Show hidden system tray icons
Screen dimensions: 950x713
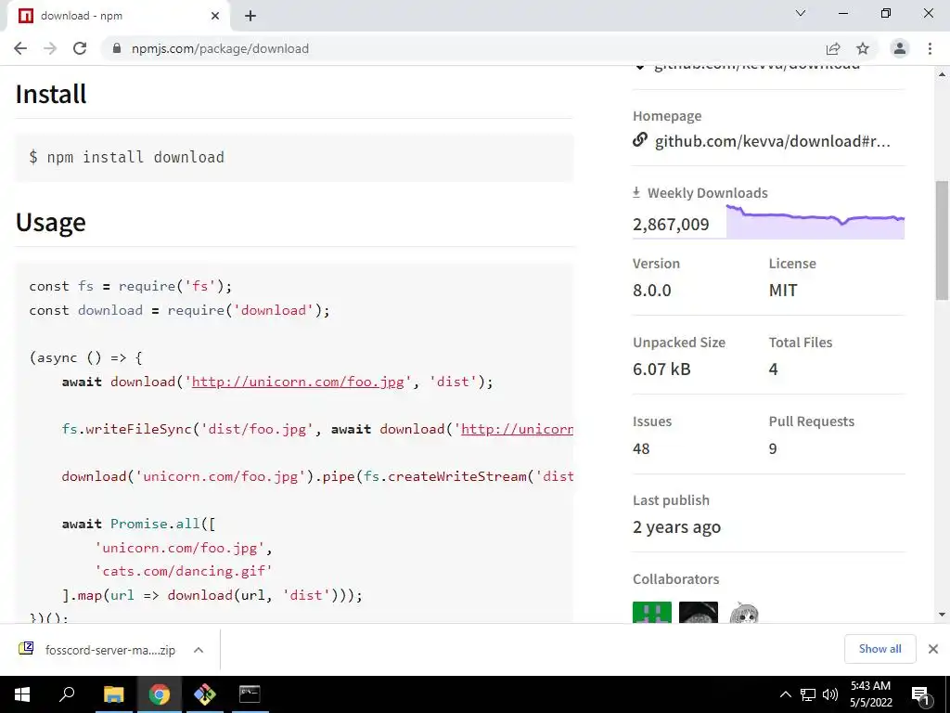click(785, 694)
